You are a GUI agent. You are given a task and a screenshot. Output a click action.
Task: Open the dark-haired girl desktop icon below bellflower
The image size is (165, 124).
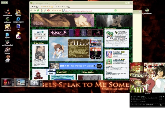coord(7,50)
